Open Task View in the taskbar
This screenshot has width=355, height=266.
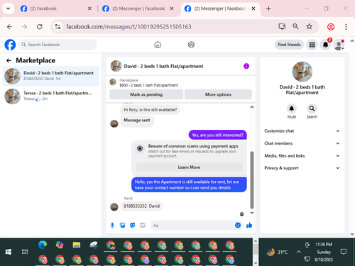[25, 252]
